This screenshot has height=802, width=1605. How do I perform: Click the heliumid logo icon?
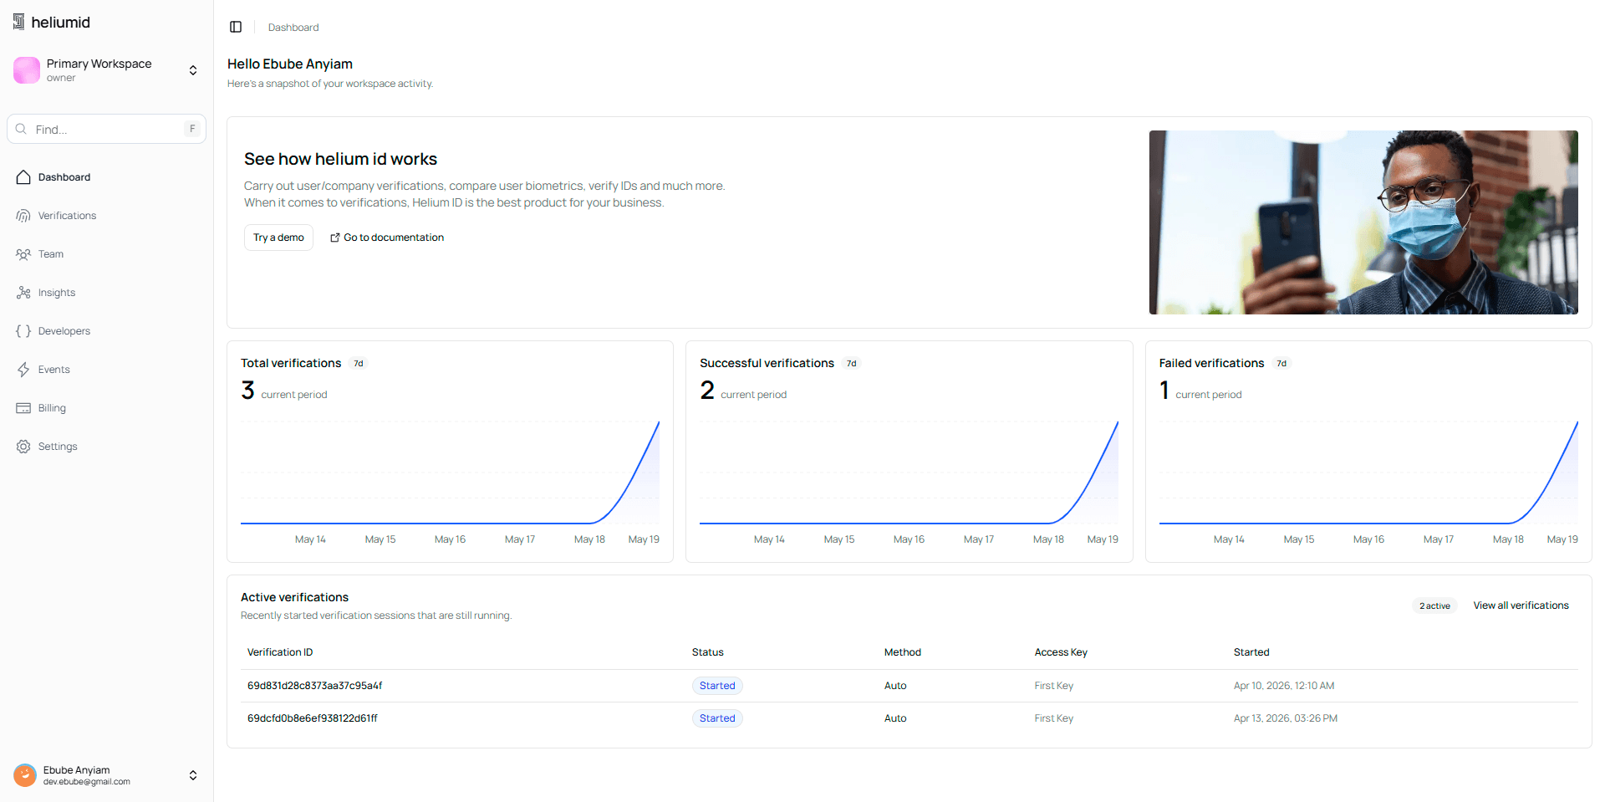point(18,22)
